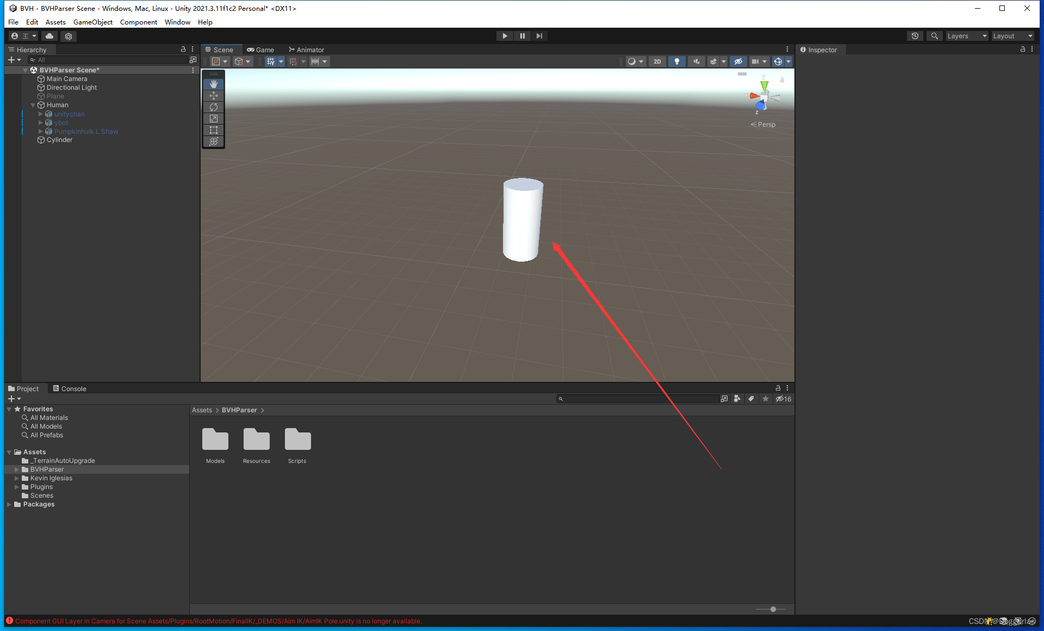Switch to the Game tab
Screen dimensions: 1044x631
click(x=260, y=50)
